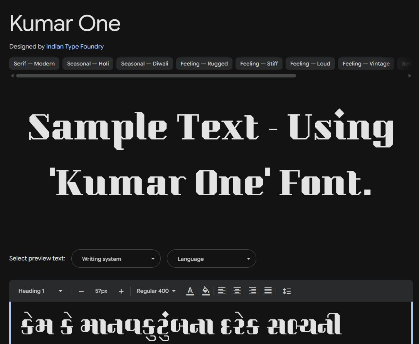Open the text color picker icon
Screen dimensions: 419x344
(190, 291)
